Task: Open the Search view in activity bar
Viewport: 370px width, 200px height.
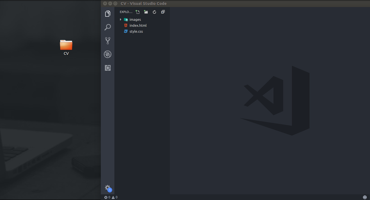Action: pos(108,27)
